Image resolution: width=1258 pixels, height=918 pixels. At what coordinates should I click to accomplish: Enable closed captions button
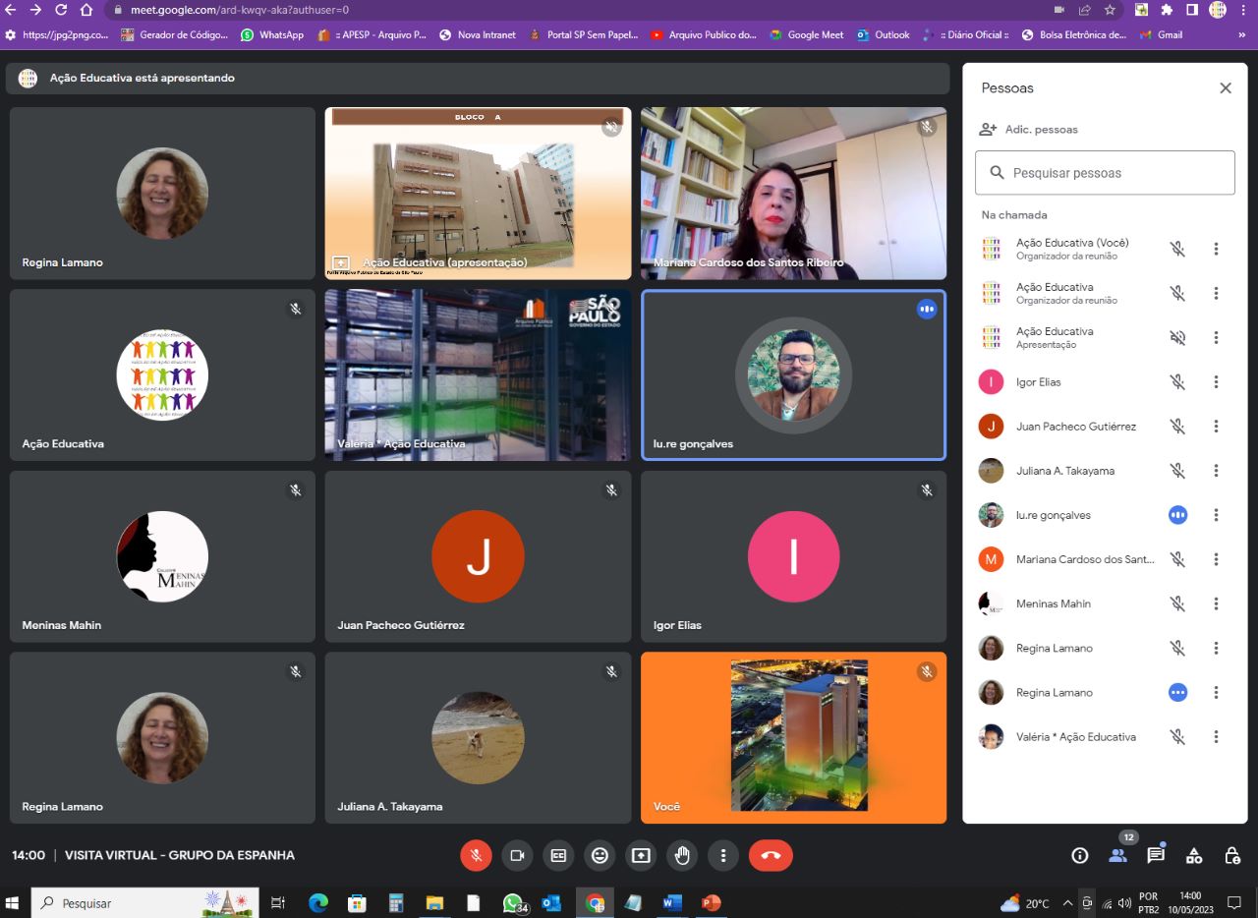pos(558,855)
